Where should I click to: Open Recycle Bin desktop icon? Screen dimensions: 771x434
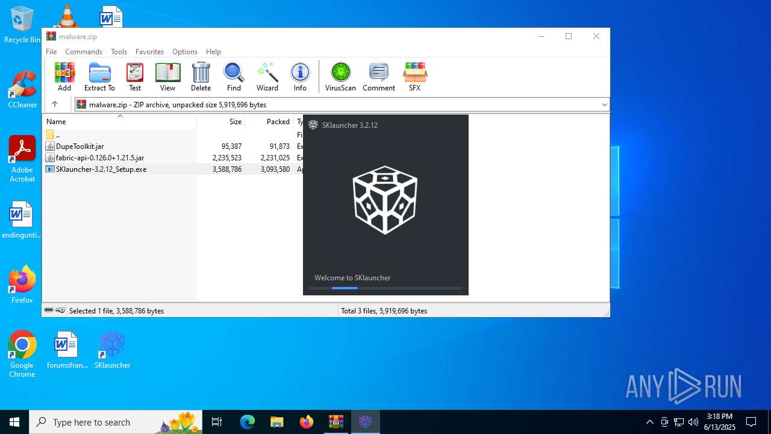22,25
